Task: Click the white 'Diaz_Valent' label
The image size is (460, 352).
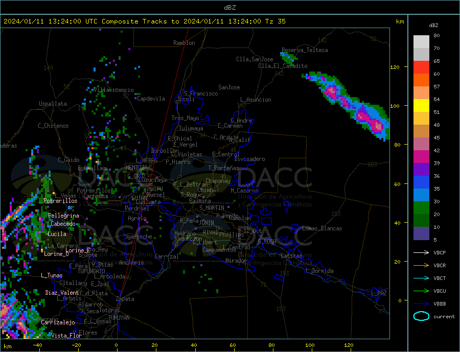Action: 62,293
